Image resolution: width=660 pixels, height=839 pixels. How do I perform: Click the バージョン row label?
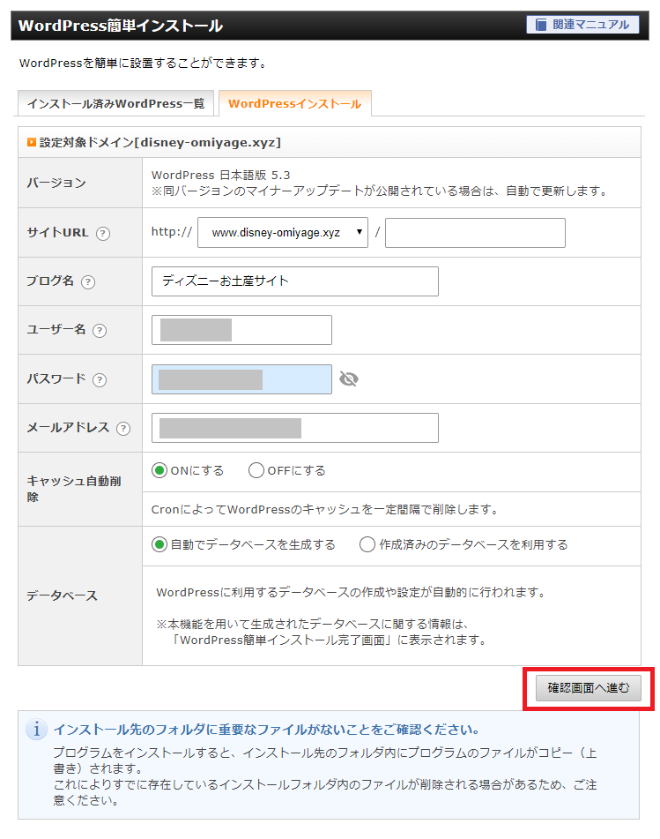(x=56, y=183)
